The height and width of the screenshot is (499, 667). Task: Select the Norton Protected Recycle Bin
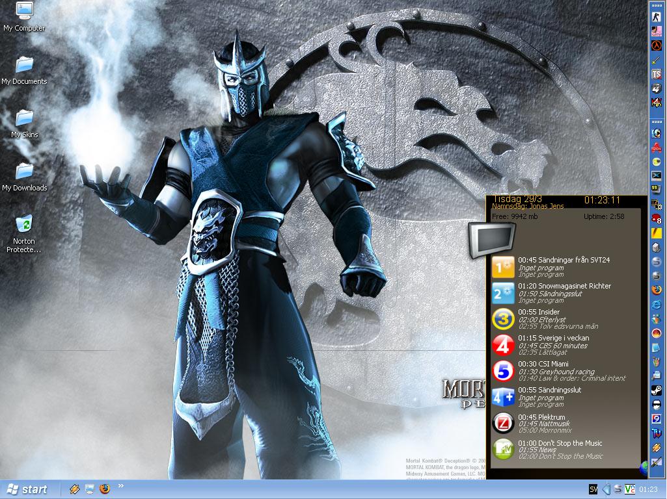pyautogui.click(x=24, y=233)
